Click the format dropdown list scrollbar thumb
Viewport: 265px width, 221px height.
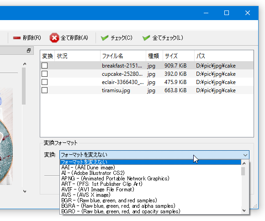(243, 171)
